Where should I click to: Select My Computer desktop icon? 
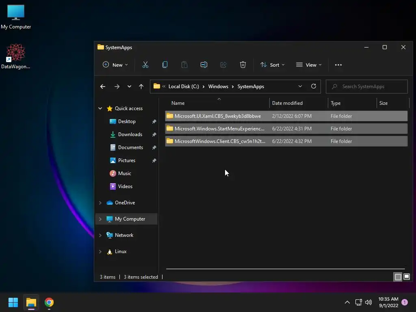coord(16,17)
